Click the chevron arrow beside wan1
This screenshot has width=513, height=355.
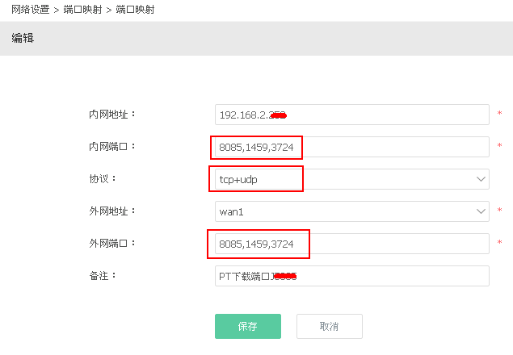481,211
